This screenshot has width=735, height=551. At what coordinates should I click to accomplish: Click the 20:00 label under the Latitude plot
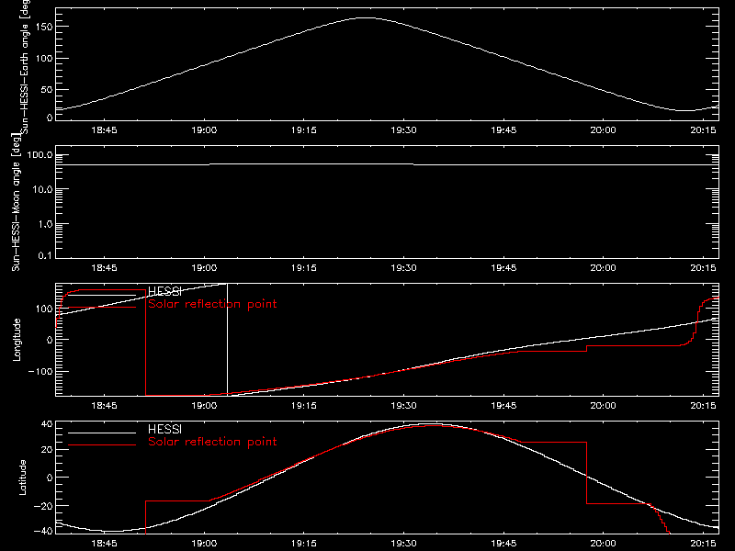604,544
